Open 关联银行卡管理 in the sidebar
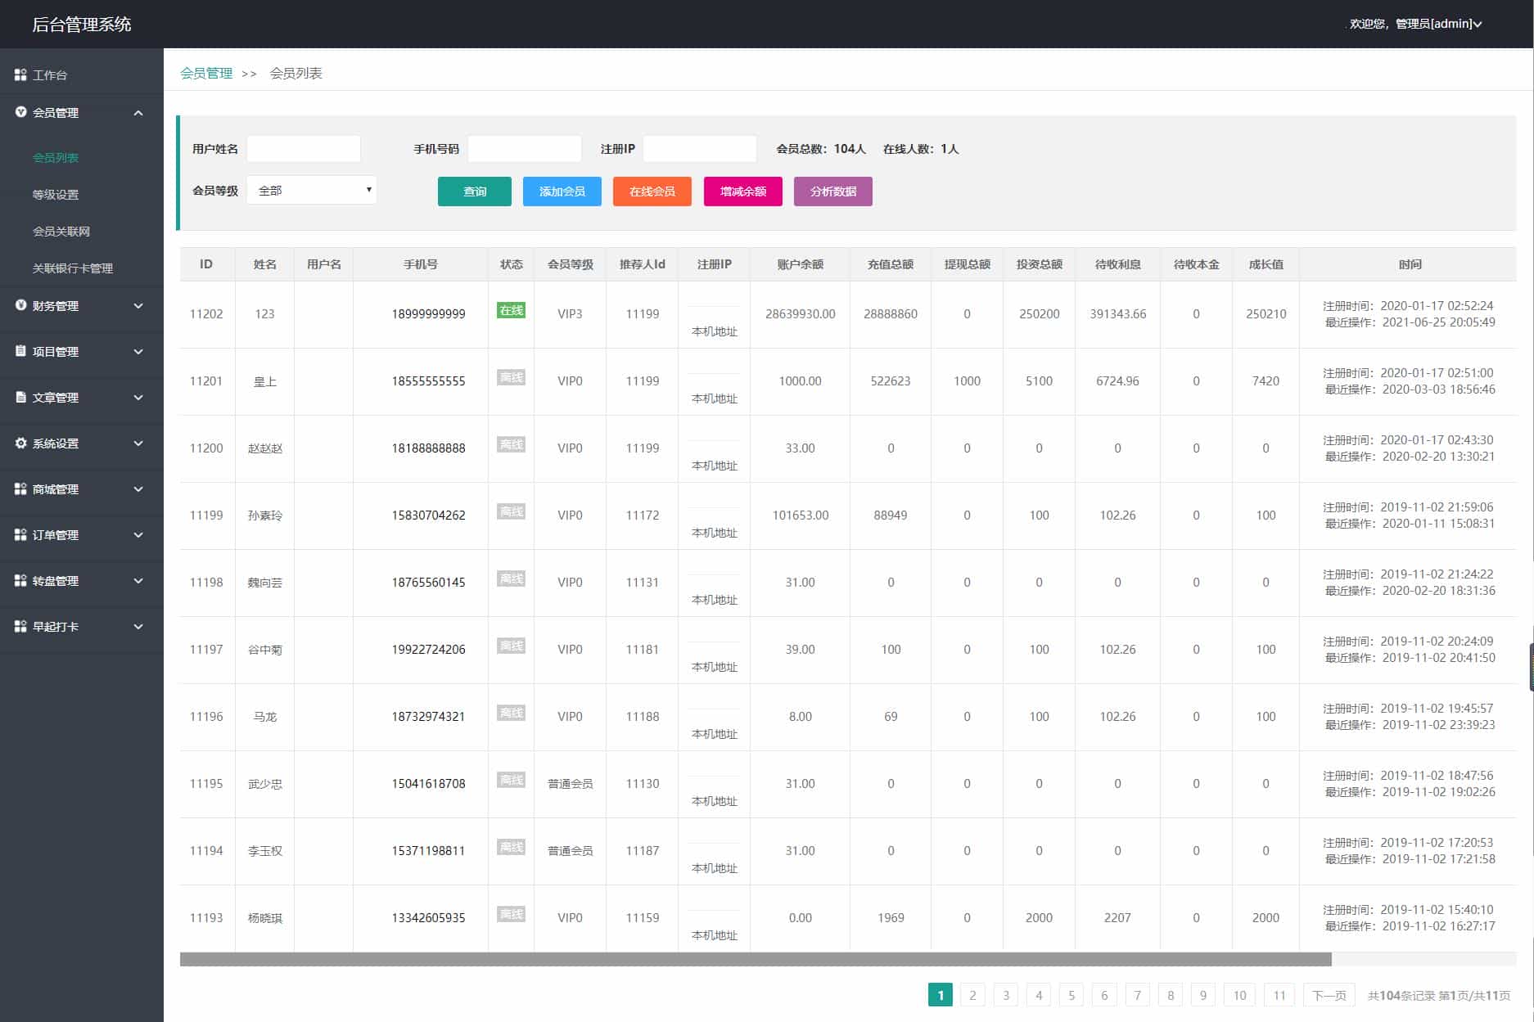Image resolution: width=1534 pixels, height=1022 pixels. 73,268
